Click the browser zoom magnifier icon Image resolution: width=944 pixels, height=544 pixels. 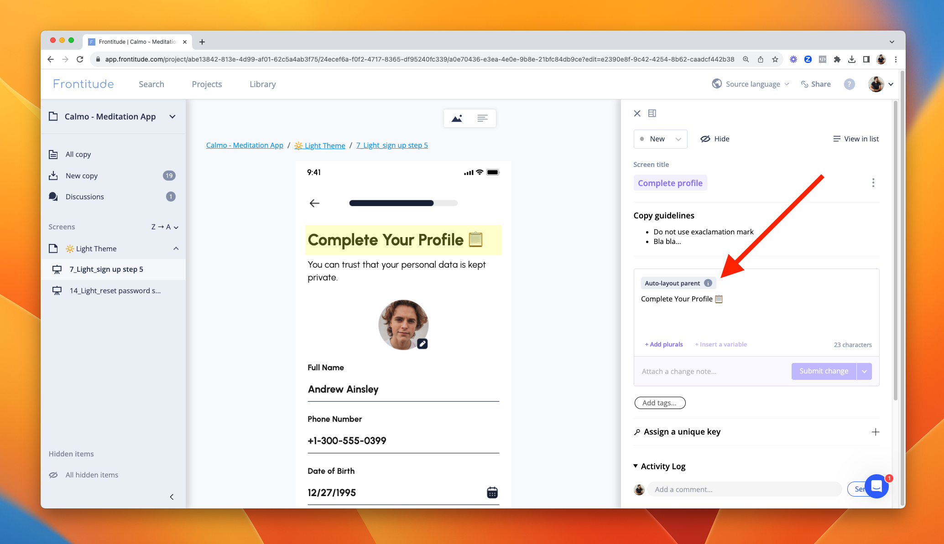(x=746, y=59)
